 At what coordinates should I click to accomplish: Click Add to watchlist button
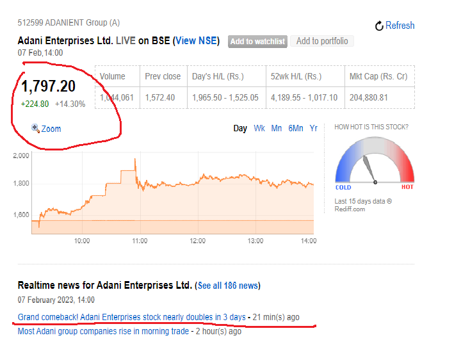(x=257, y=42)
